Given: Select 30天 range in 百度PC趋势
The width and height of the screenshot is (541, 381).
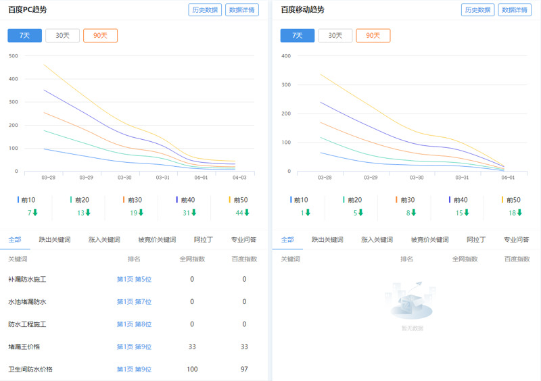Looking at the screenshot, I should pos(62,36).
